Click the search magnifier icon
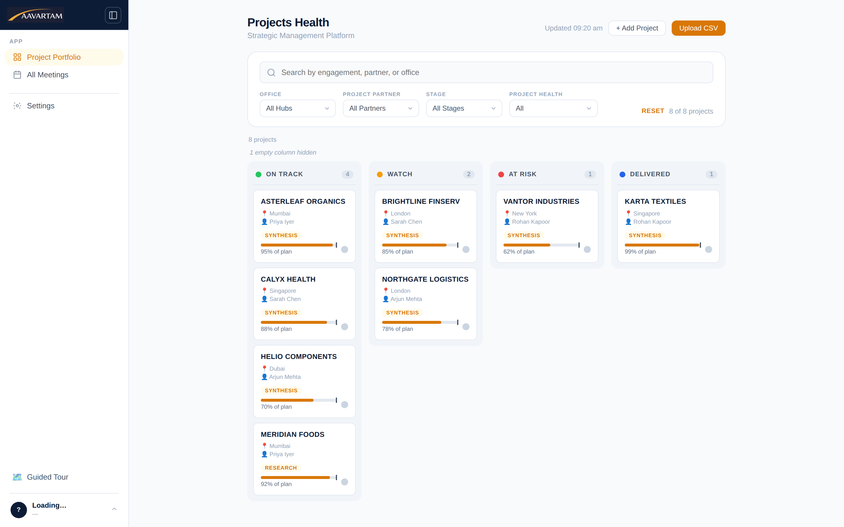Image resolution: width=844 pixels, height=527 pixels. tap(271, 73)
